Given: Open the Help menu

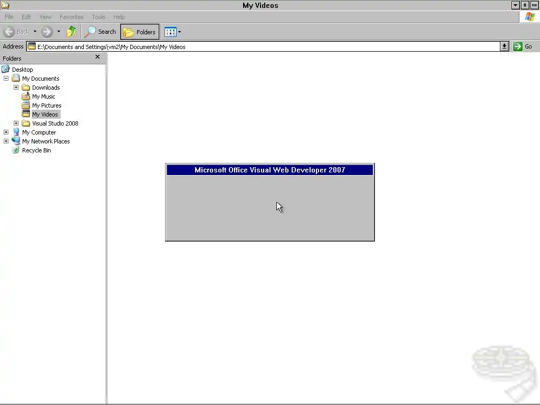Looking at the screenshot, I should [x=119, y=17].
